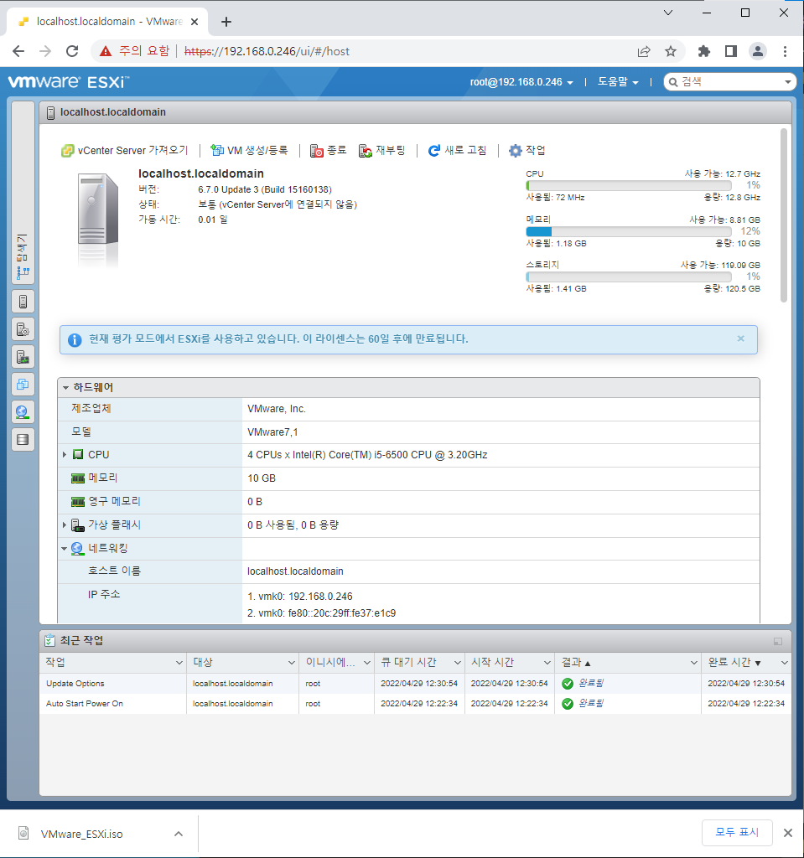Viewport: 804px width, 858px height.
Task: Expand the 가상 플래시 row
Action: click(64, 525)
